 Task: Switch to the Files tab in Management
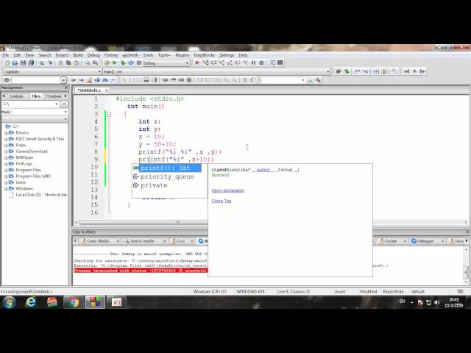[x=36, y=96]
